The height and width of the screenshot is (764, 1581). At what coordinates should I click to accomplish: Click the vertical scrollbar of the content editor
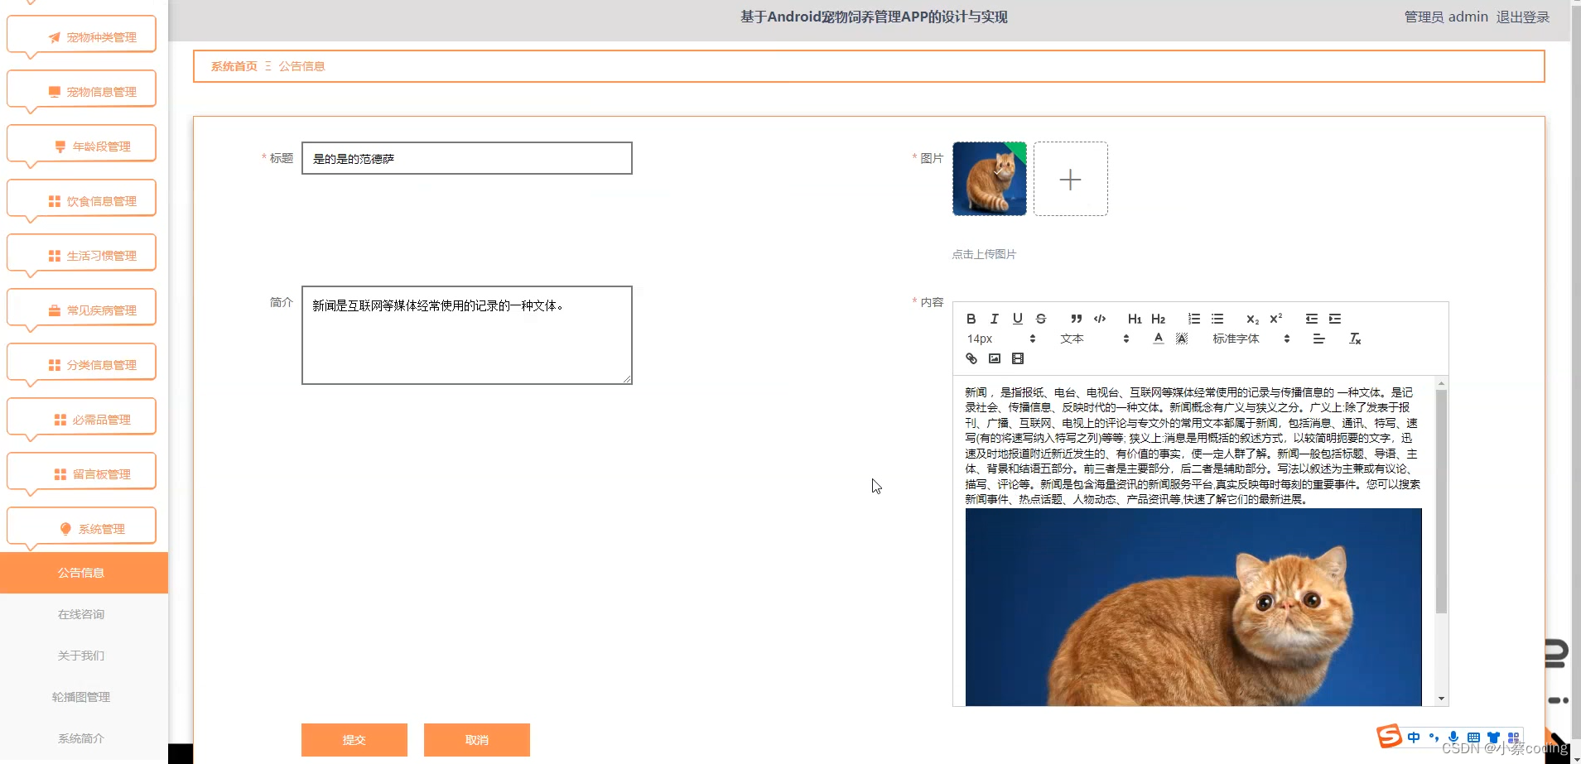point(1441,502)
